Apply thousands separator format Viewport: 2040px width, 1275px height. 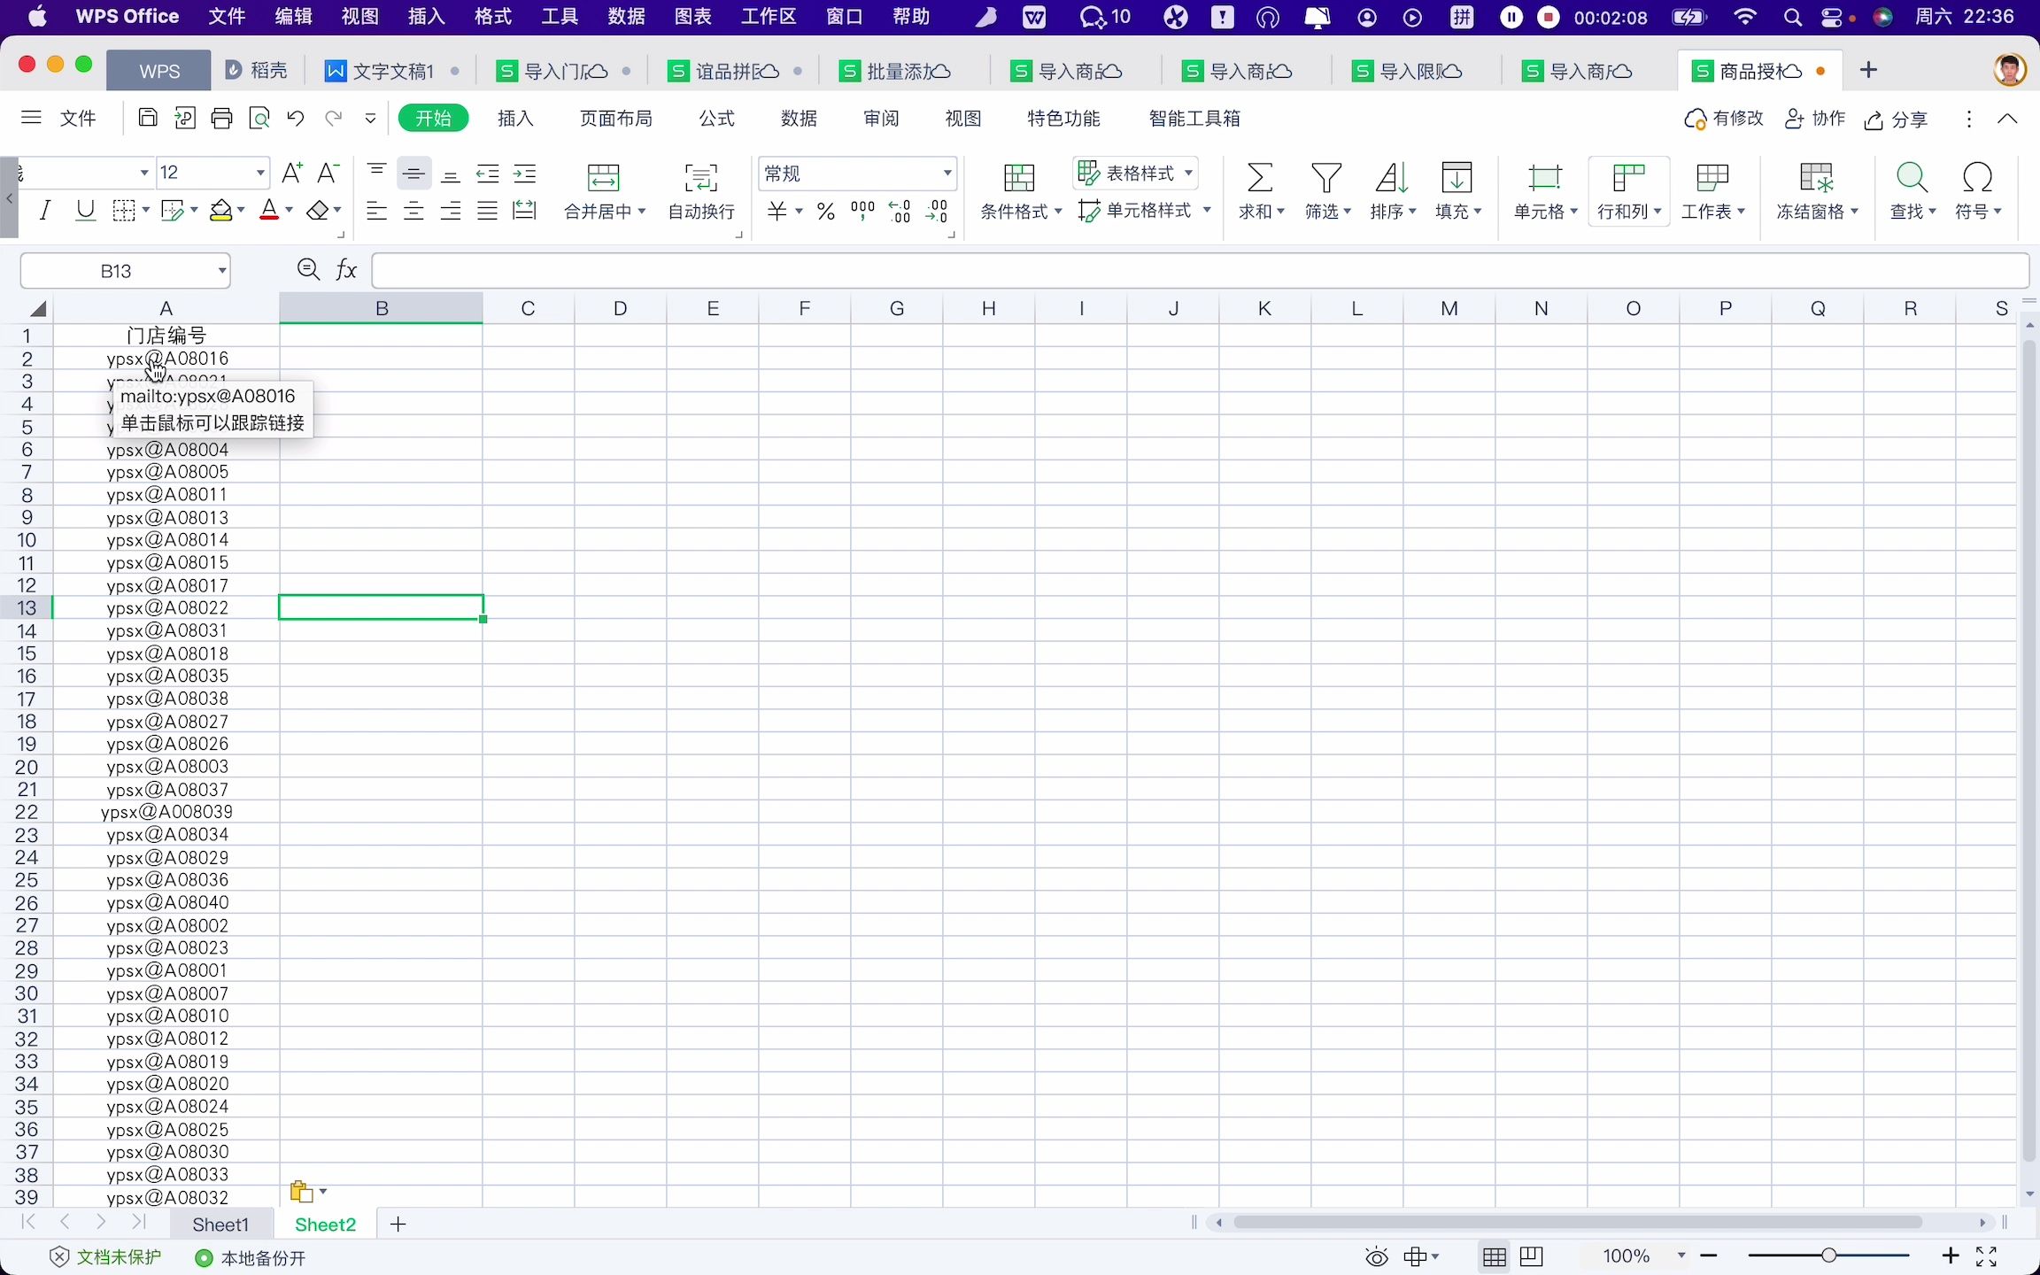point(862,211)
